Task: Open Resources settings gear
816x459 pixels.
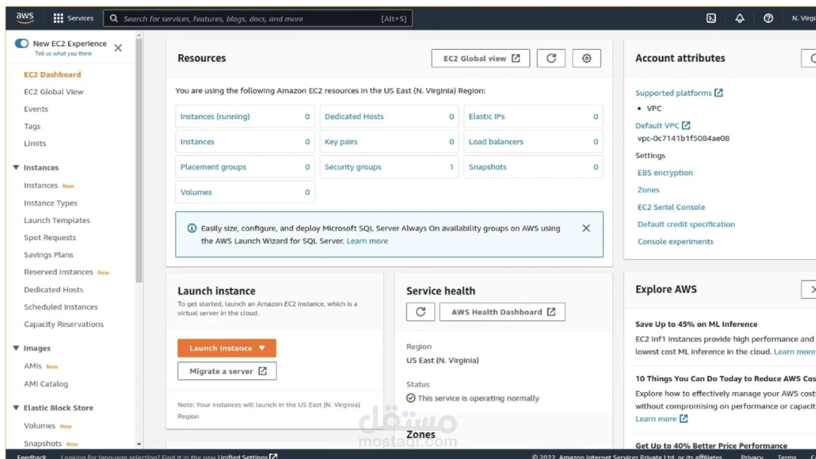Action: [586, 58]
